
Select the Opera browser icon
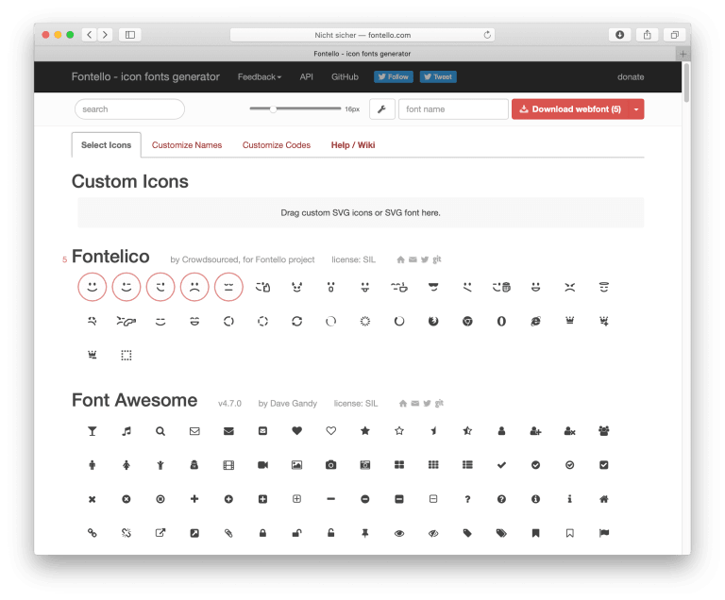click(x=501, y=322)
